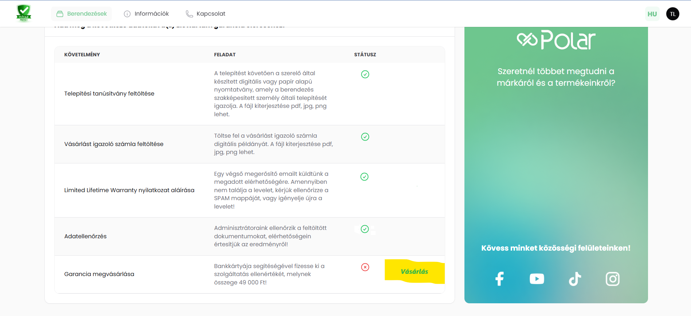This screenshot has height=316, width=691.
Task: Click the green check for Telepítési tanúsítvány feltöltése
Action: point(365,74)
